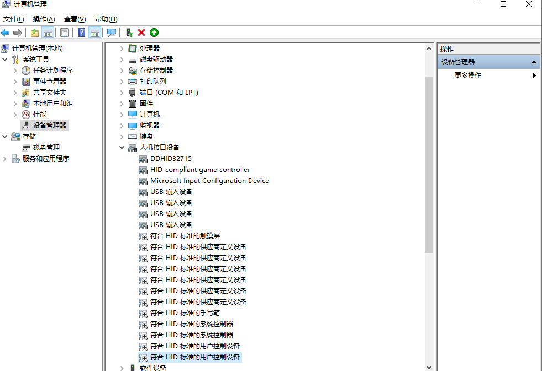Expand the 服务和应用程序 node

pyautogui.click(x=5, y=159)
